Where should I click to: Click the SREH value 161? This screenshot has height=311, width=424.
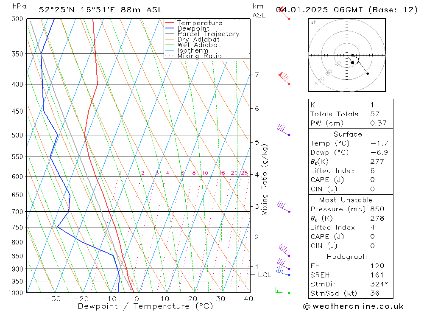point(377,275)
